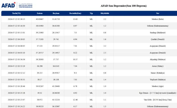Click magnitude value 2.5
Screen dimensions: 177x108
[105, 53]
